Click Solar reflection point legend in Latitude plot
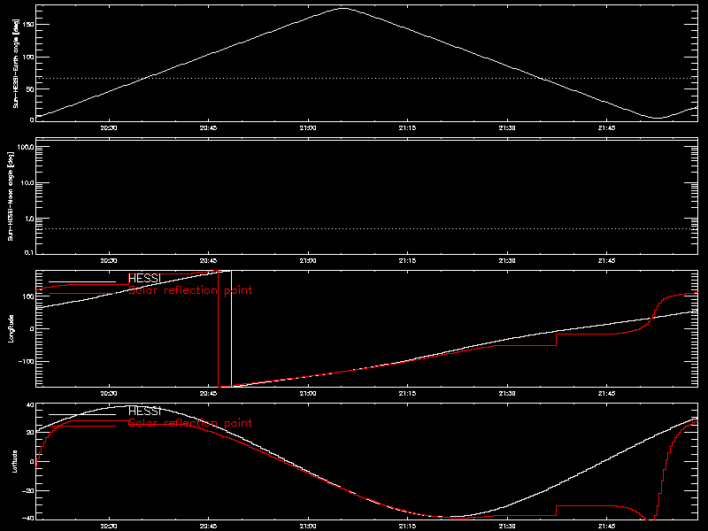Screen dimensions: 708x531 190,423
